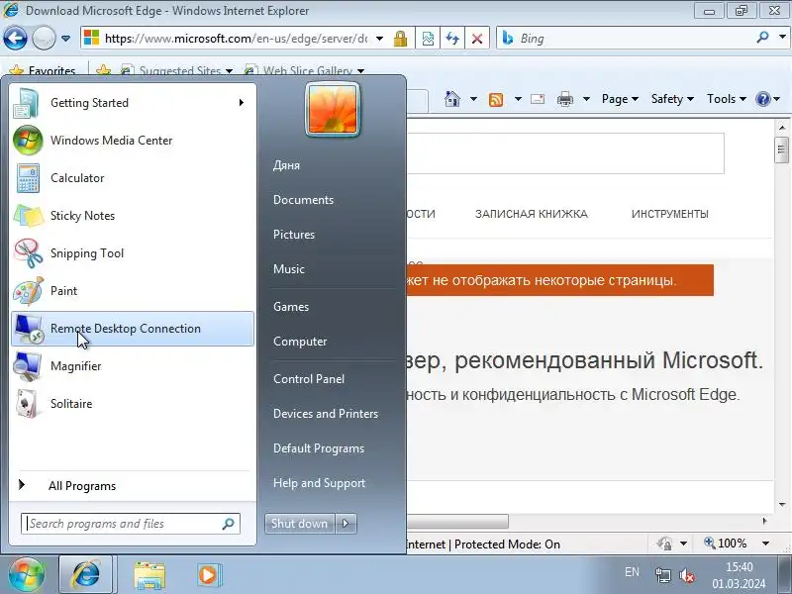Click Suggested Sites in Favorites bar
This screenshot has width=792, height=594.
(177, 70)
